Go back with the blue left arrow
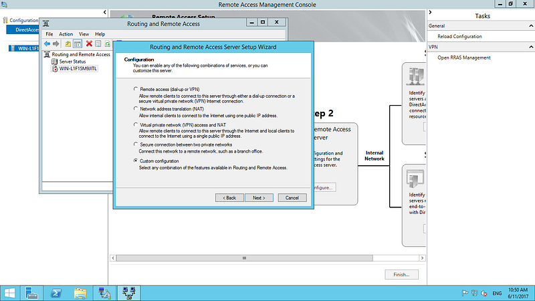535x301 pixels. (47, 43)
